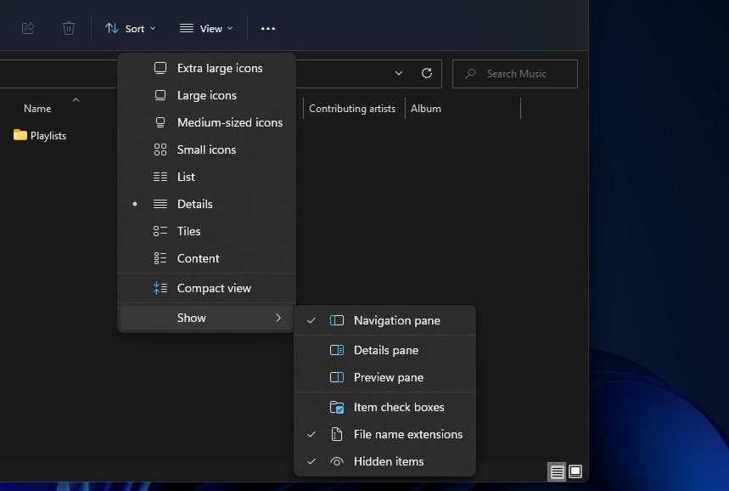This screenshot has width=729, height=491.
Task: Enable Item check boxes
Action: (x=398, y=407)
